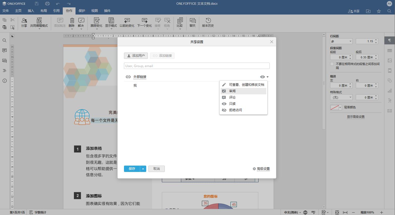Open the Navigation headings panel
395x215 pixels.
click(x=4, y=71)
